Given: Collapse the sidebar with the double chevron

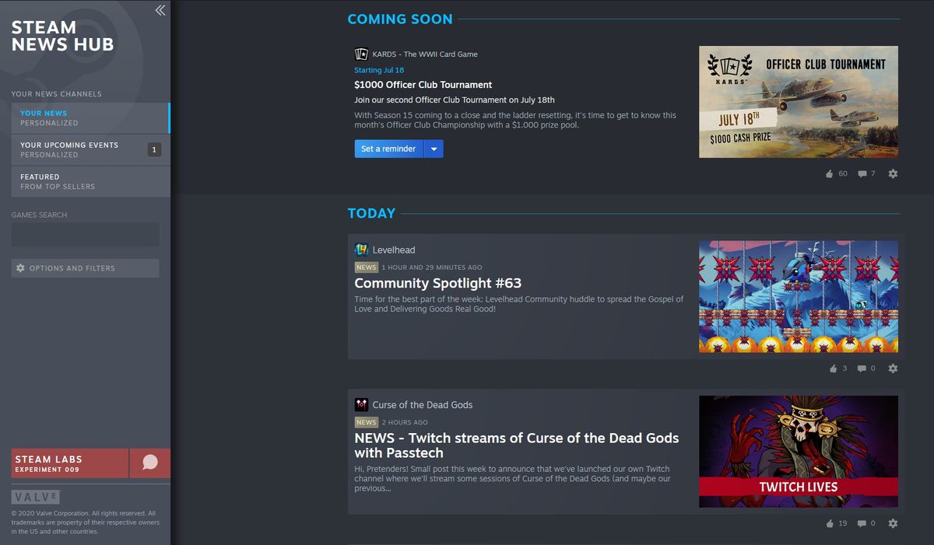Looking at the screenshot, I should [x=160, y=10].
